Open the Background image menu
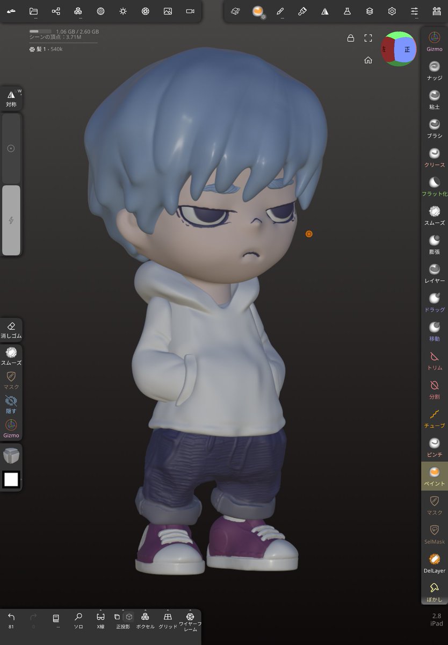This screenshot has width=448, height=645. click(168, 11)
